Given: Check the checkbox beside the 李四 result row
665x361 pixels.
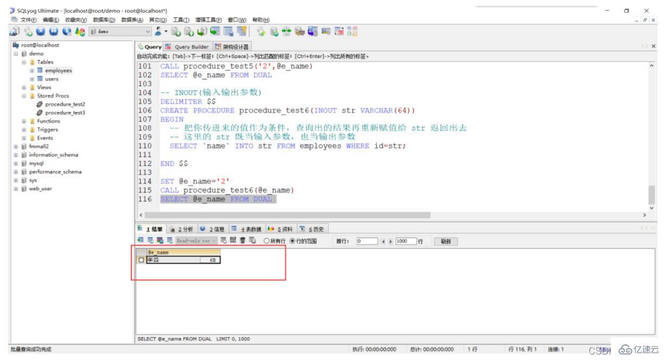Looking at the screenshot, I should click(x=142, y=258).
